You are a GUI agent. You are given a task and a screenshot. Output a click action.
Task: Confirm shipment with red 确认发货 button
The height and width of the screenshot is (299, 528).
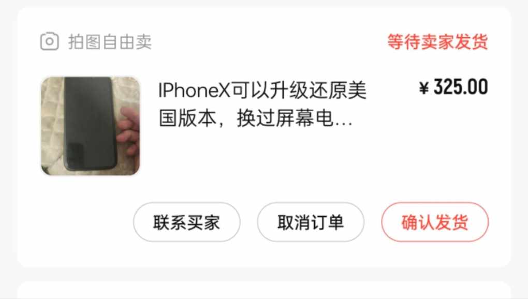435,222
